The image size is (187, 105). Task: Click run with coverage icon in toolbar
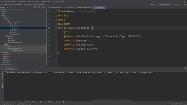pos(179,4)
